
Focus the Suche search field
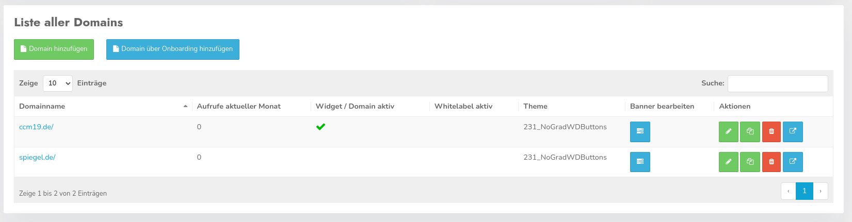pyautogui.click(x=777, y=83)
